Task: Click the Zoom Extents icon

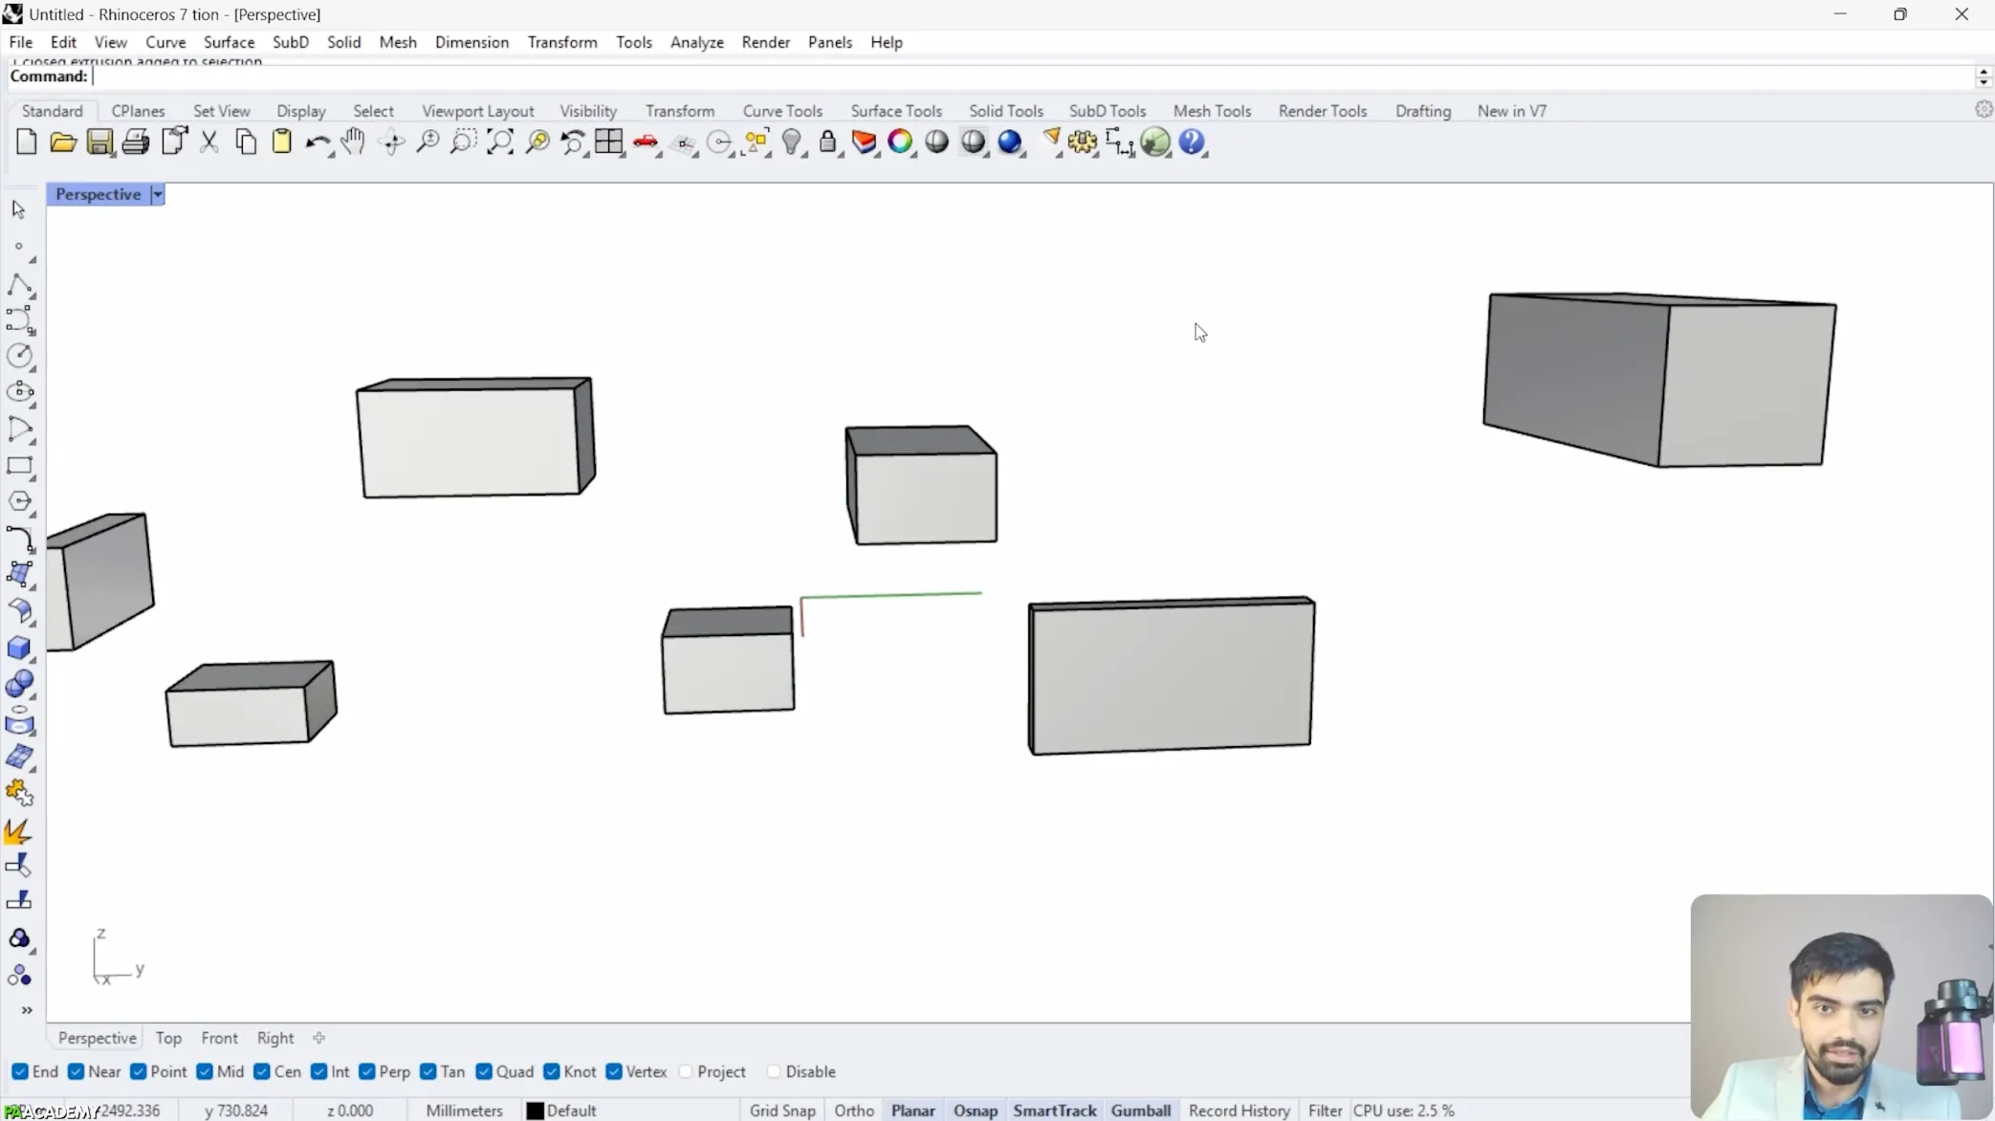Action: click(x=500, y=143)
